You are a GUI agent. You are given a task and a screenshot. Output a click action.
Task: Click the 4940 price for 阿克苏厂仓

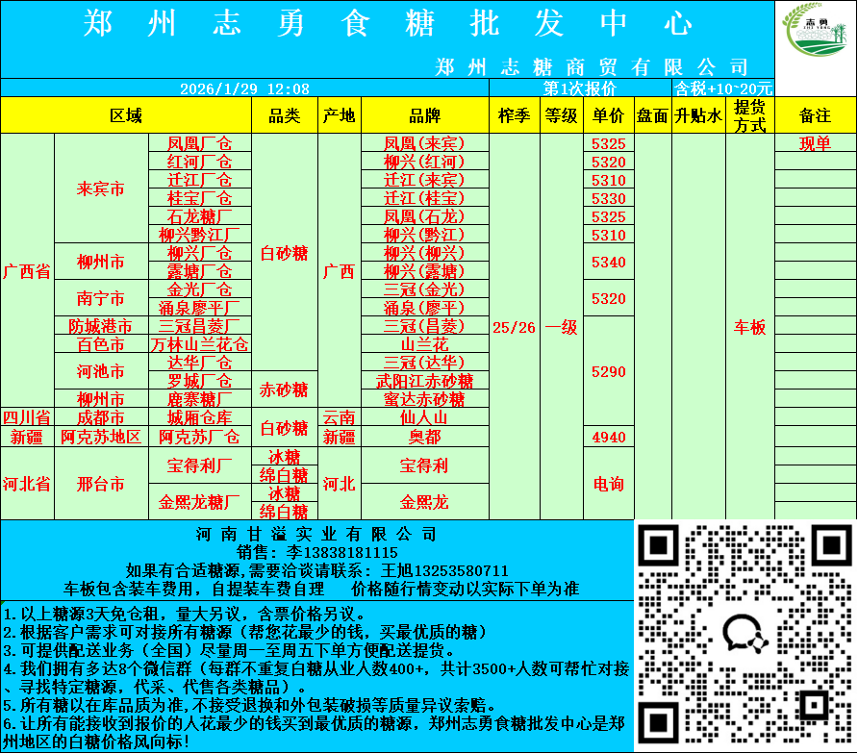[608, 437]
